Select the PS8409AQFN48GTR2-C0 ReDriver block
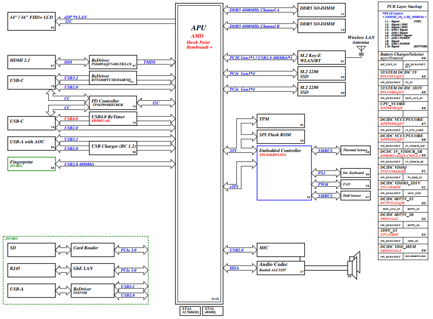 point(113,62)
